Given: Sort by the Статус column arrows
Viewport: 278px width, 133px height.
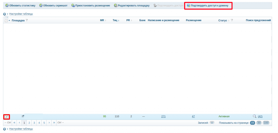Looking at the screenshot, I should pyautogui.click(x=229, y=21).
